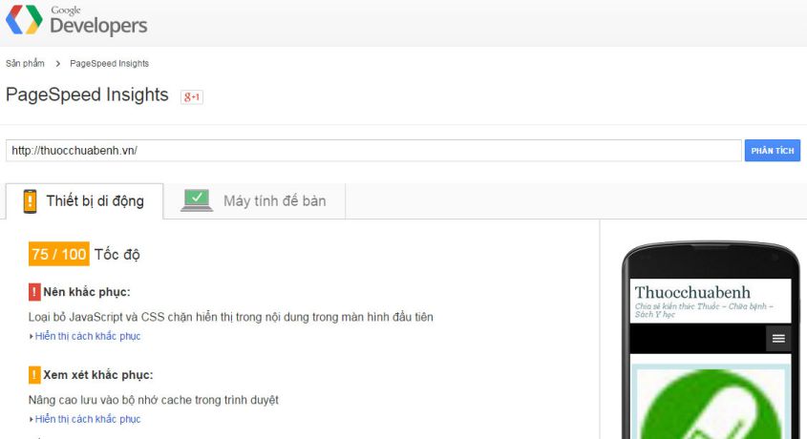Image resolution: width=807 pixels, height=439 pixels.
Task: Switch to the Máy tính để bàn tab
Action: [x=254, y=201]
